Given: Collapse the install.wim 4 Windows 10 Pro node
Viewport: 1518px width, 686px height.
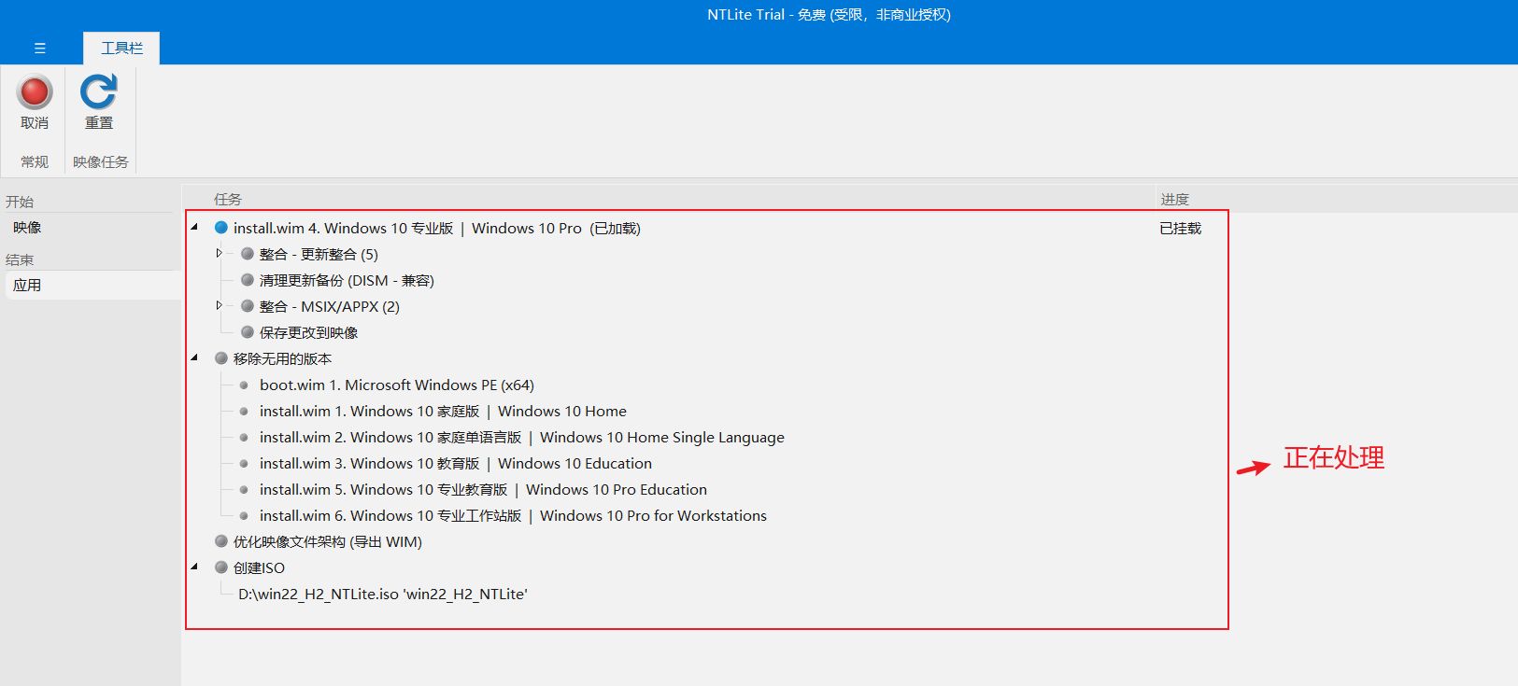Looking at the screenshot, I should [194, 227].
